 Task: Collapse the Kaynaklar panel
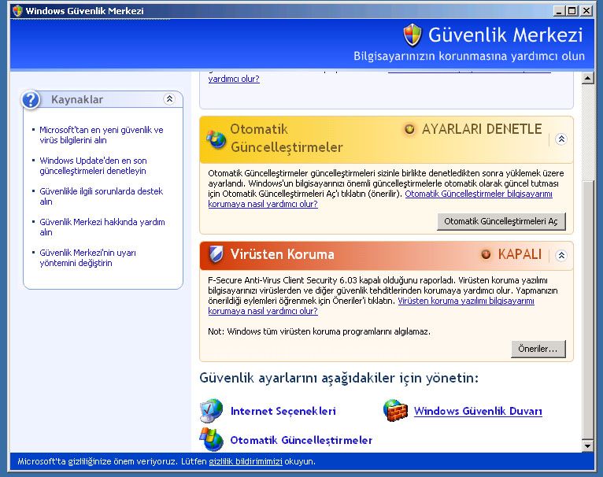pyautogui.click(x=169, y=99)
